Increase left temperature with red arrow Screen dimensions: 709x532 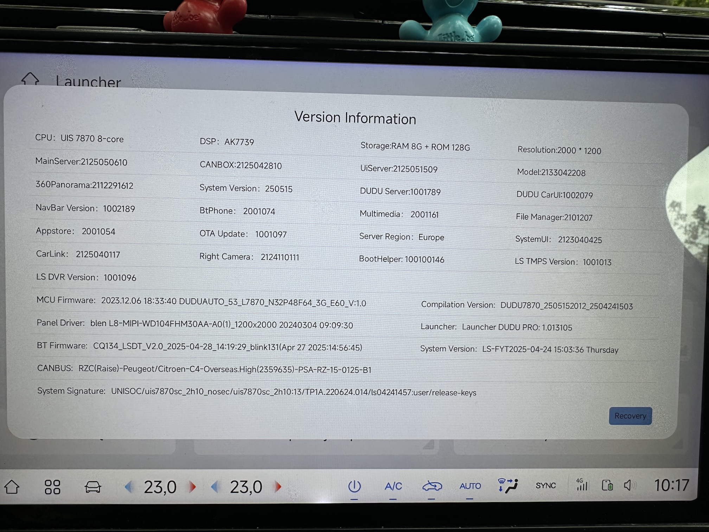[x=192, y=487]
